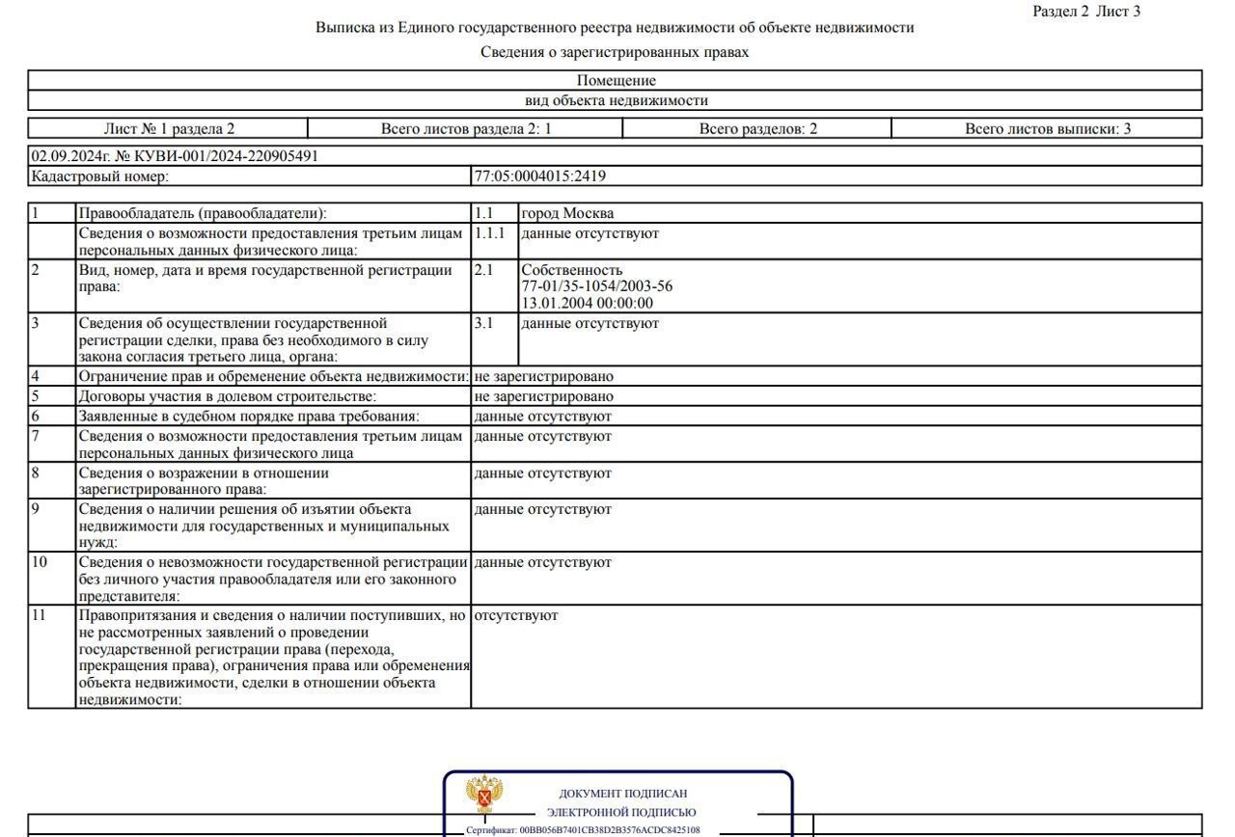The width and height of the screenshot is (1235, 837).
Task: Click the coat of arms emblem in signature stamp
Action: tap(485, 795)
